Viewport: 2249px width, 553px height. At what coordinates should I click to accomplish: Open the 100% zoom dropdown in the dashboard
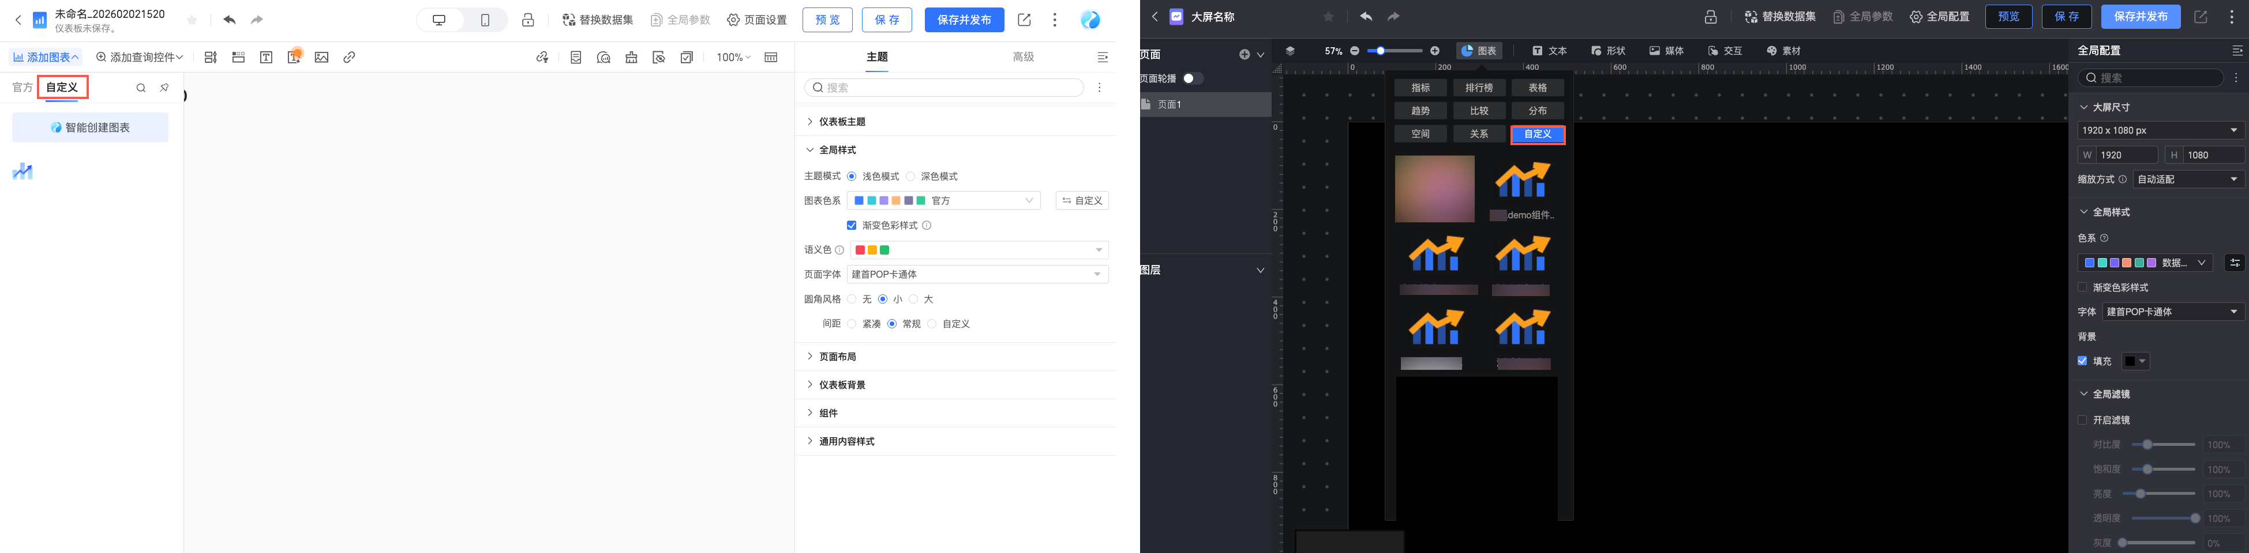coord(733,58)
